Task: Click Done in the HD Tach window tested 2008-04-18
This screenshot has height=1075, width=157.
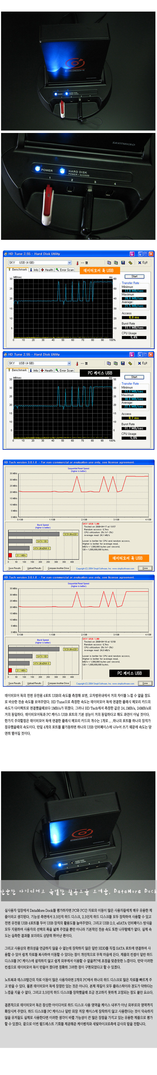Action: pyautogui.click(x=145, y=683)
